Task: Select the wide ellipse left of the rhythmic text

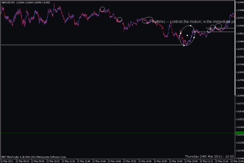Action: [x=148, y=20]
